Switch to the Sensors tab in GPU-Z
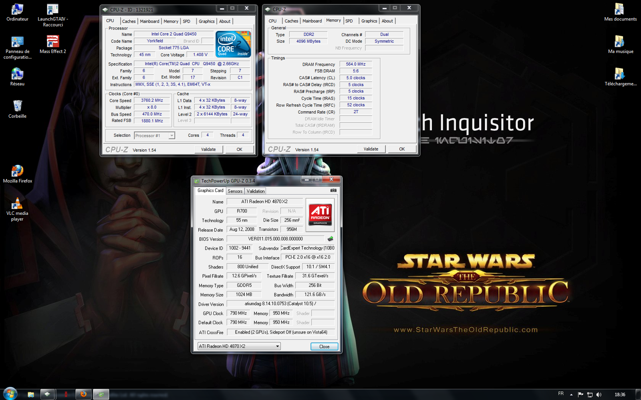This screenshot has height=400, width=641. [235, 191]
